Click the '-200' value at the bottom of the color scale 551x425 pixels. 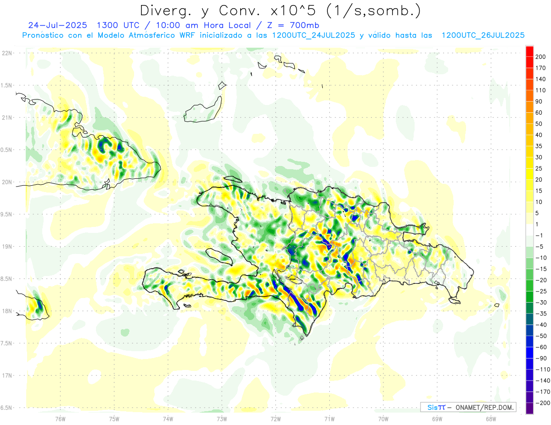(x=542, y=403)
